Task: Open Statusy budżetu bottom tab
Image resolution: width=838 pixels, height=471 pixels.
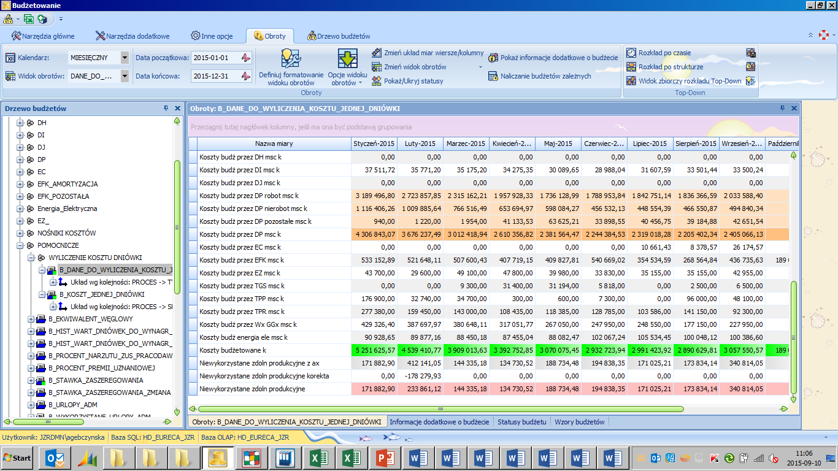Action: [522, 422]
